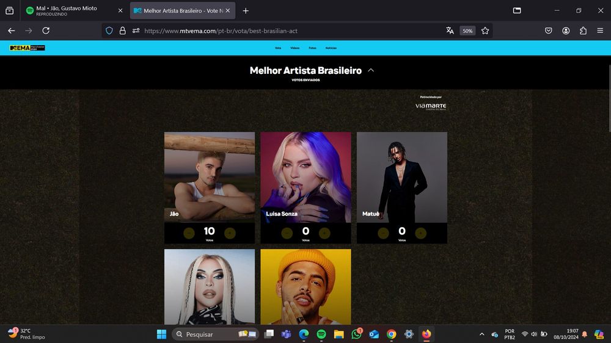Image resolution: width=611 pixels, height=343 pixels.
Task: Go back to the previous page
Action: click(x=11, y=31)
